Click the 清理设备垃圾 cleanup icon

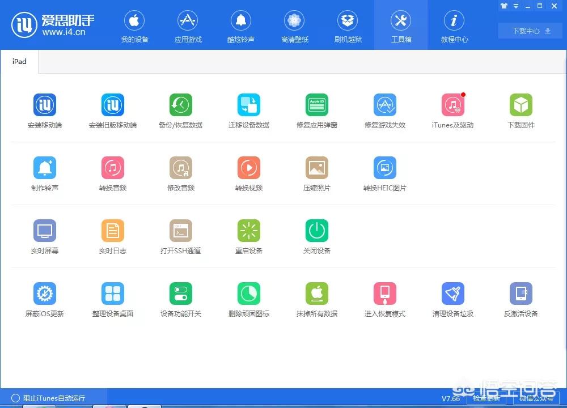click(452, 294)
